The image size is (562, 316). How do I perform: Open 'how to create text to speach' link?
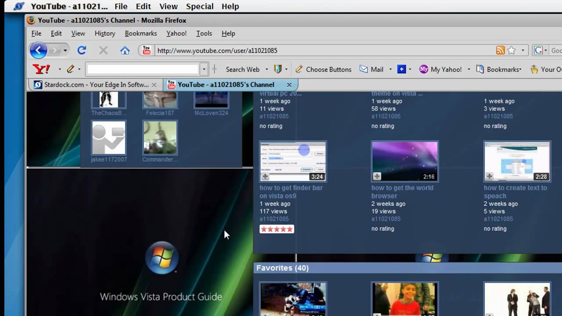(515, 192)
